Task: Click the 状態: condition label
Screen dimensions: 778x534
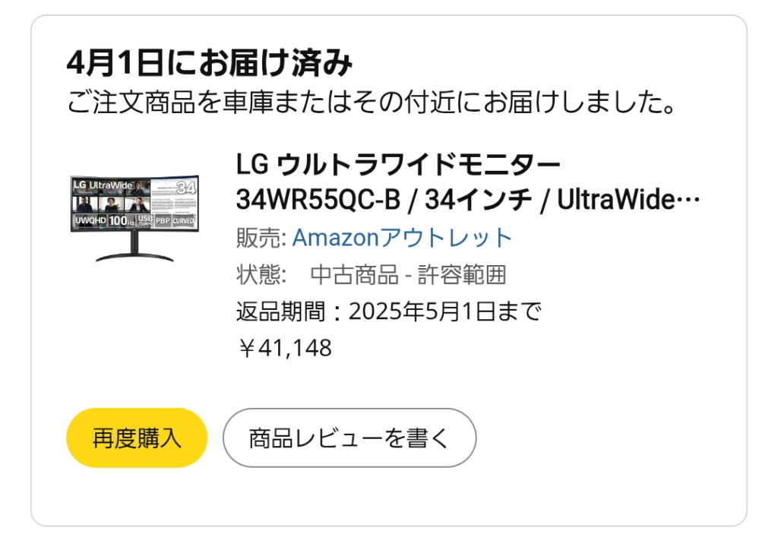Action: pyautogui.click(x=261, y=274)
